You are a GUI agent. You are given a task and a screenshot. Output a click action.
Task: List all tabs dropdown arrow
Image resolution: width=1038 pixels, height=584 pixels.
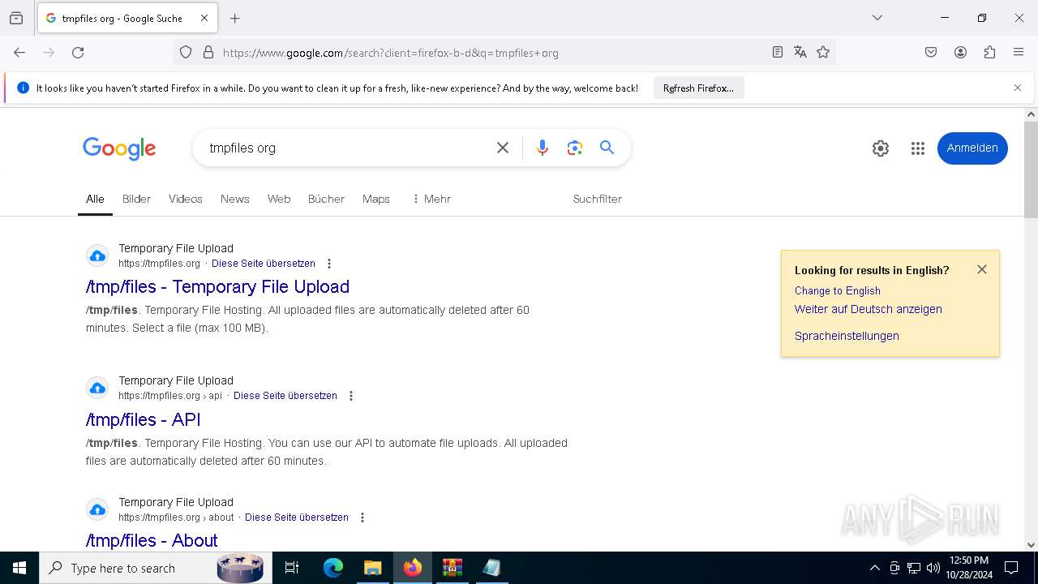(877, 18)
